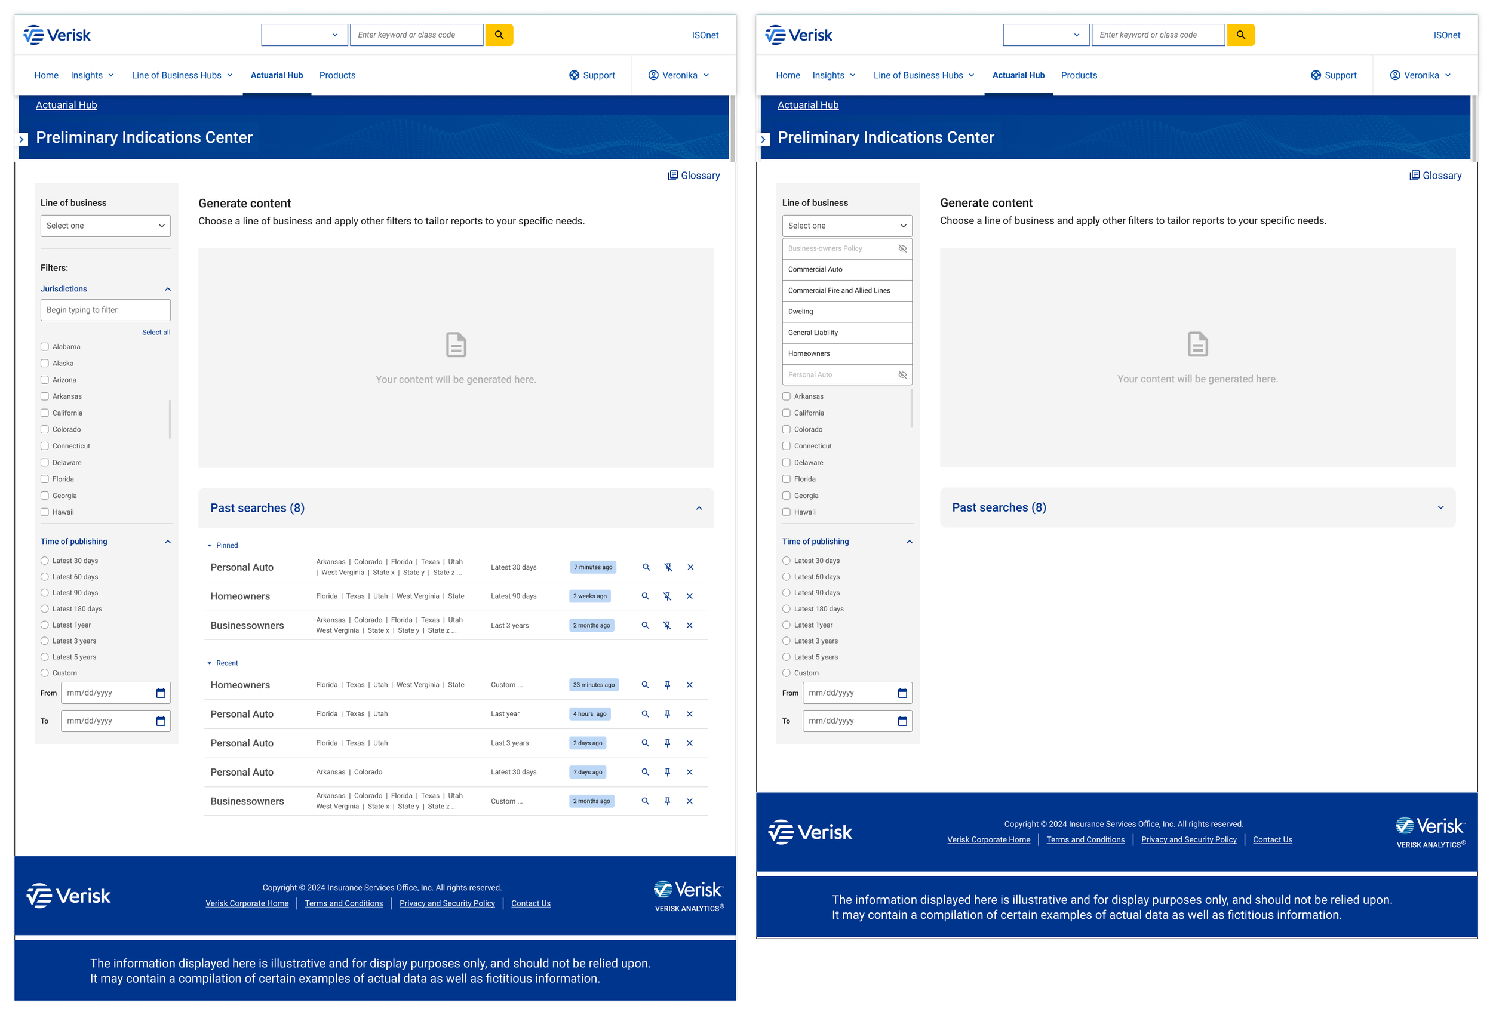Image resolution: width=1493 pixels, height=1015 pixels.
Task: Click the Select all jurisdictions link
Action: (x=156, y=332)
